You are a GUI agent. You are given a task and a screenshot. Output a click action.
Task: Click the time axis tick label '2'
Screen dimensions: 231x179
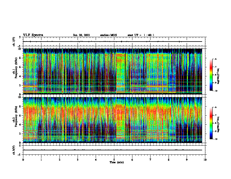point(60,160)
